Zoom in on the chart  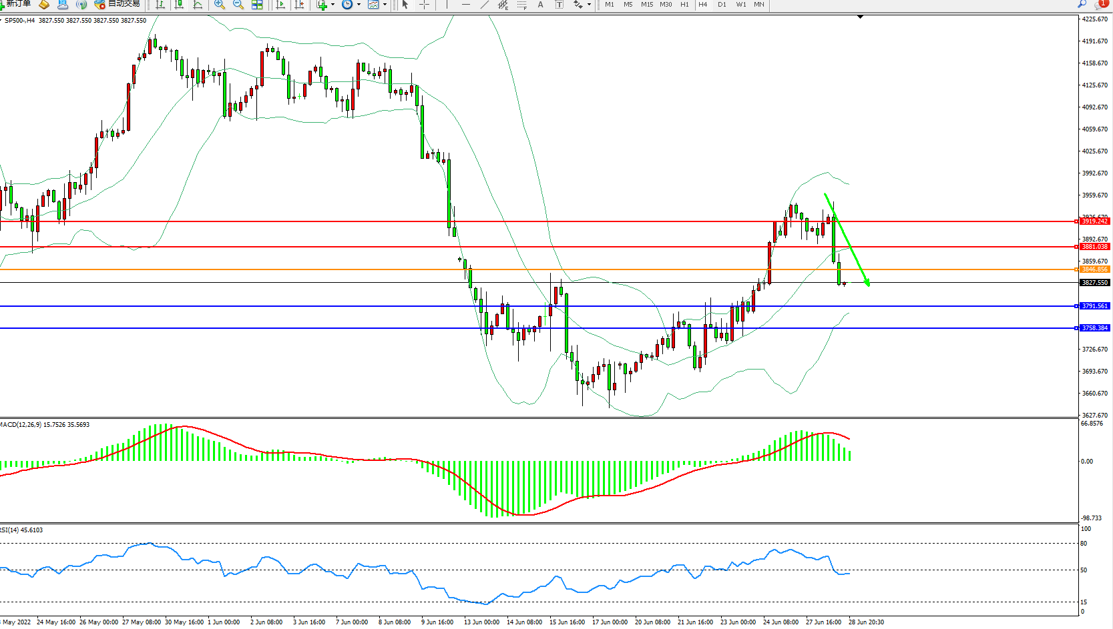[x=219, y=5]
